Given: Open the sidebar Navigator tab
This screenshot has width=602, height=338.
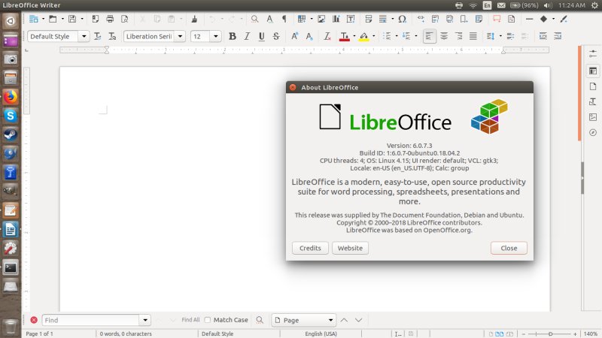Looking at the screenshot, I should [x=593, y=132].
